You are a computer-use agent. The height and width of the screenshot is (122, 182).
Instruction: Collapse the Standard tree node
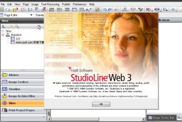tap(3, 35)
